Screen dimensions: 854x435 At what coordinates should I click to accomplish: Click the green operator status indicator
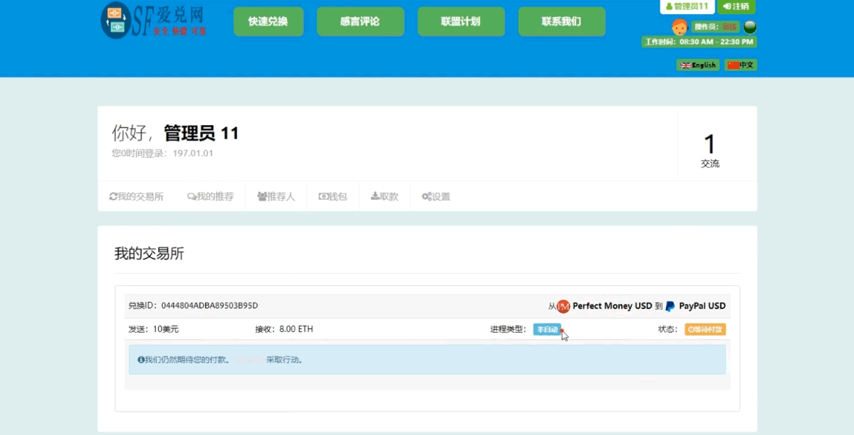pos(749,27)
